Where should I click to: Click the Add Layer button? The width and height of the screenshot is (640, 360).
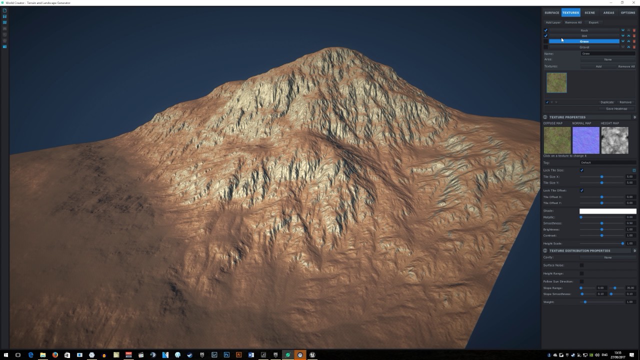tap(553, 22)
